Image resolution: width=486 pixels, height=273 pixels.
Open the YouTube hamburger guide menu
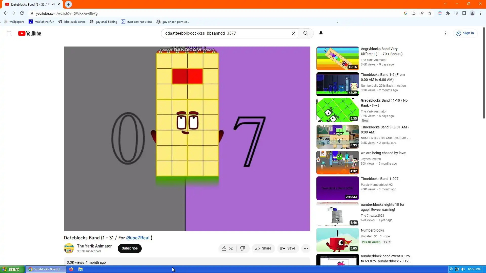tap(9, 33)
